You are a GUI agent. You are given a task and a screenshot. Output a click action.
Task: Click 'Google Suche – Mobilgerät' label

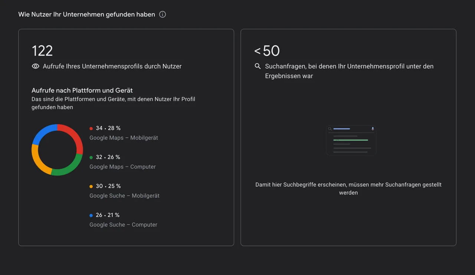coord(124,196)
